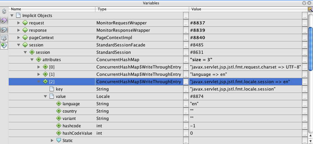This screenshot has height=144, width=313.
Task: Minimize the Variables panel with the top-right pin icon
Action: 304,3
